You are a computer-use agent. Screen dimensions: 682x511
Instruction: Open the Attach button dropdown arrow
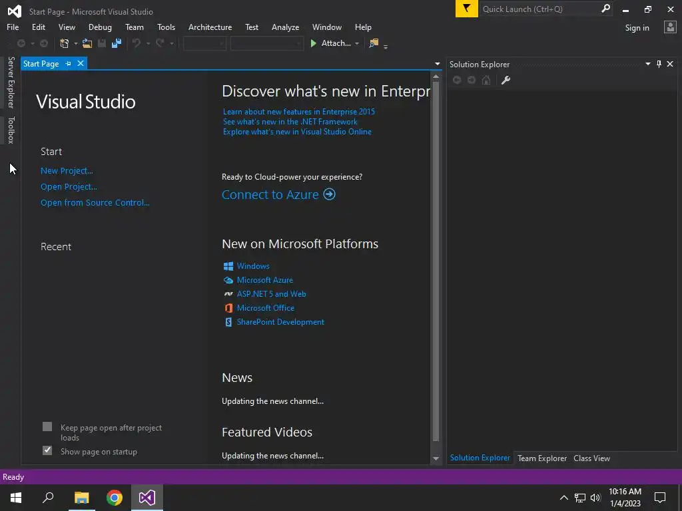(357, 43)
